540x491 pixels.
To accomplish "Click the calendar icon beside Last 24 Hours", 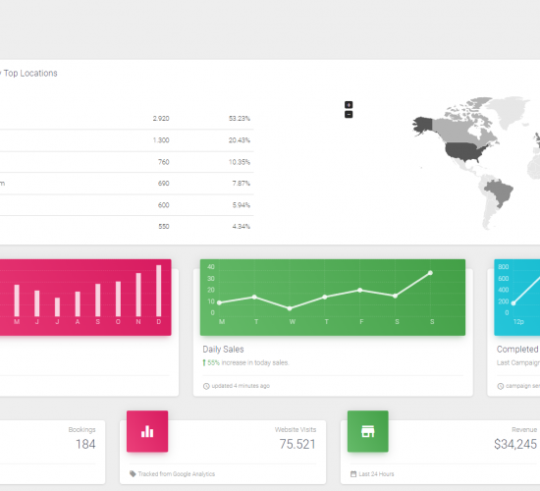I will tap(353, 474).
